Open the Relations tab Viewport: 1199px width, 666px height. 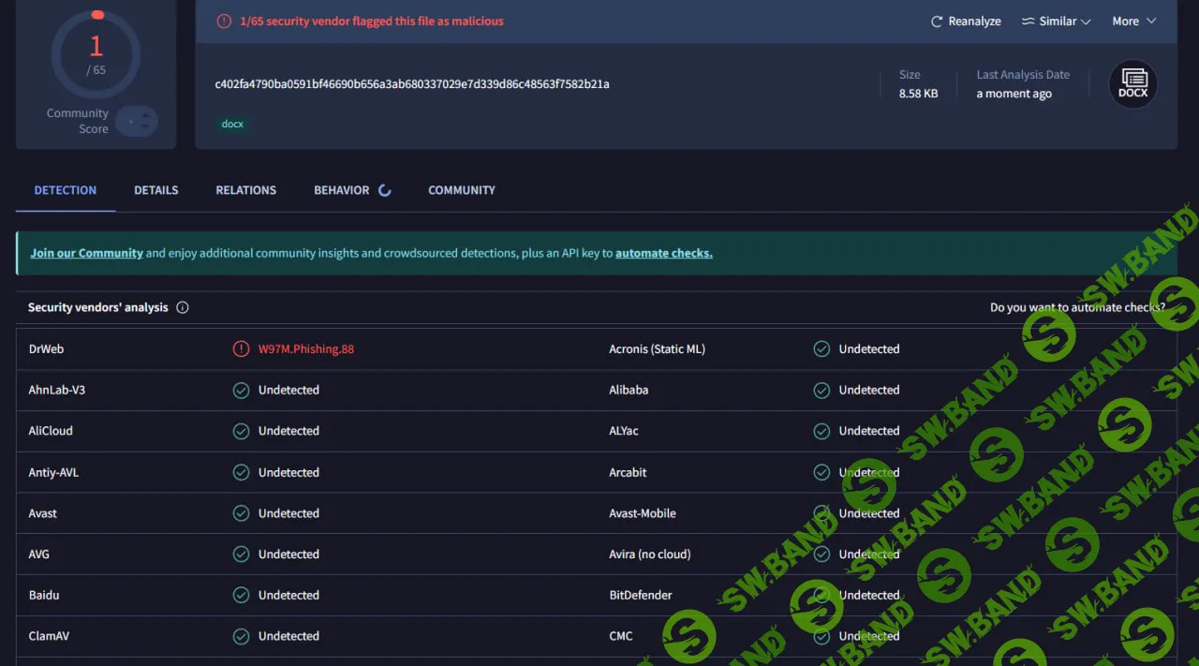(x=245, y=190)
